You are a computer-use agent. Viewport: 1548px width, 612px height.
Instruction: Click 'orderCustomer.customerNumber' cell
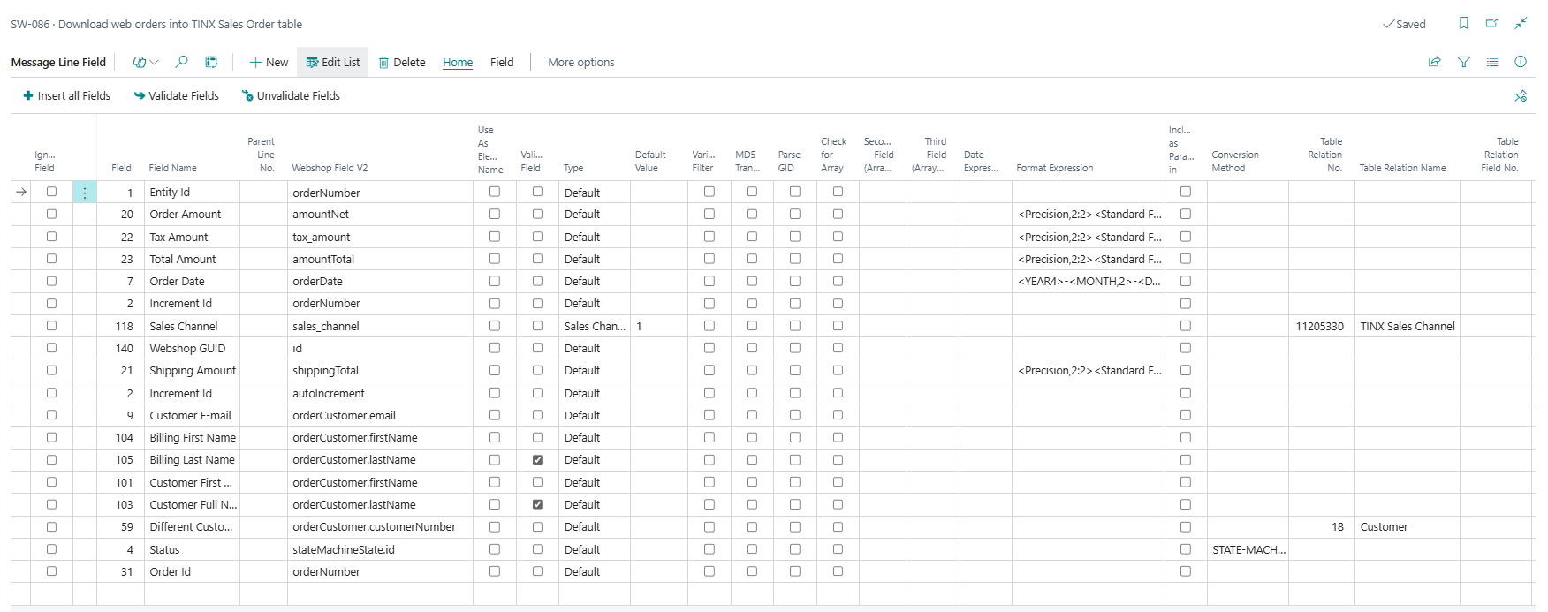pos(380,527)
